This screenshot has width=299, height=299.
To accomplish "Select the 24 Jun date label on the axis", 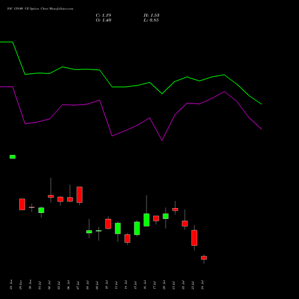I will point(11,285).
